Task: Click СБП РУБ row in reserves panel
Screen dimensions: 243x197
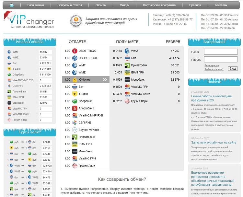Action: [x=29, y=86]
